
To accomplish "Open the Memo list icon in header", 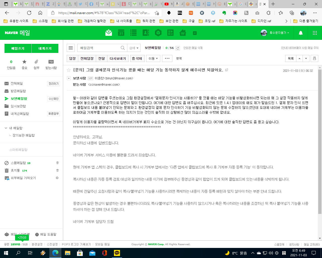I will [x=133, y=33].
